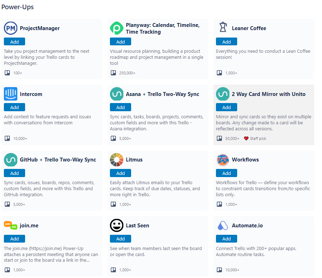Click the Workflows logo icon
The image size is (322, 278).
pos(223,160)
